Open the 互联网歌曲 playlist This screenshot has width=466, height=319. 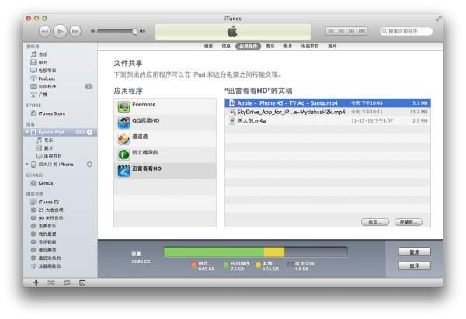61,266
